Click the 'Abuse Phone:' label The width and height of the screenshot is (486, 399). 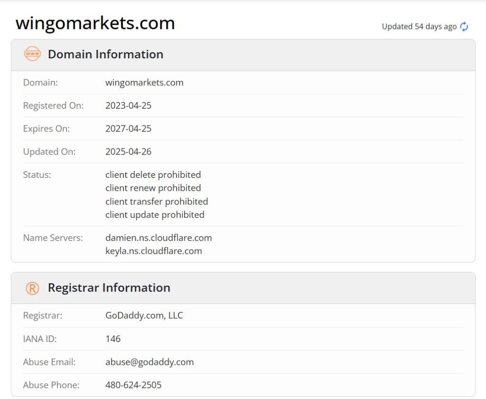click(x=51, y=385)
